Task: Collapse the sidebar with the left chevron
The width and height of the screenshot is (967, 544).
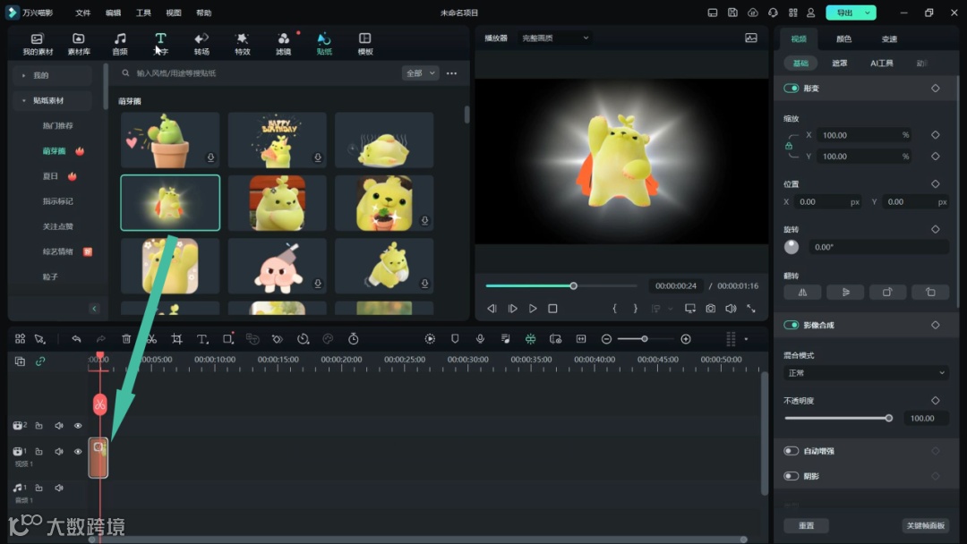Action: point(94,309)
